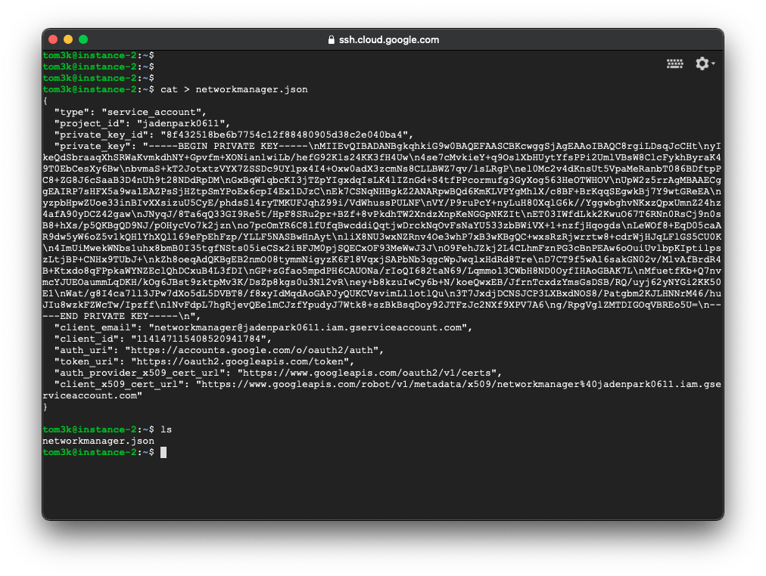Image resolution: width=766 pixels, height=576 pixels.
Task: Click the padlock icon in title bar
Action: (332, 40)
